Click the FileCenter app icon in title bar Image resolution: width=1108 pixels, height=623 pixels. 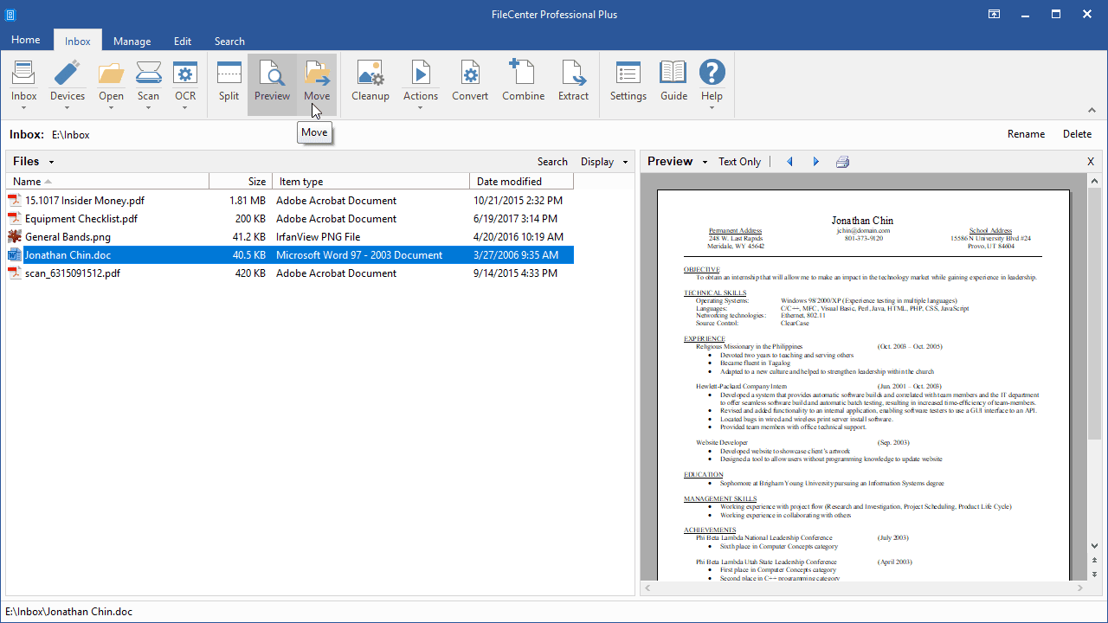tap(10, 14)
